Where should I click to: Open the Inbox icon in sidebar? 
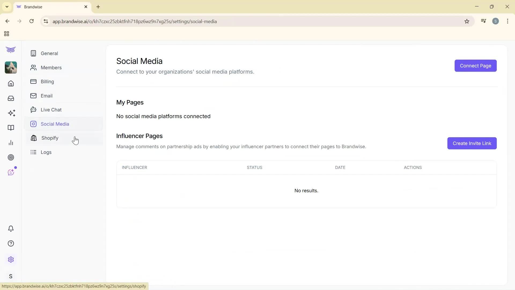[x=11, y=98]
